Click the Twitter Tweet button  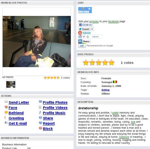tap(84, 29)
